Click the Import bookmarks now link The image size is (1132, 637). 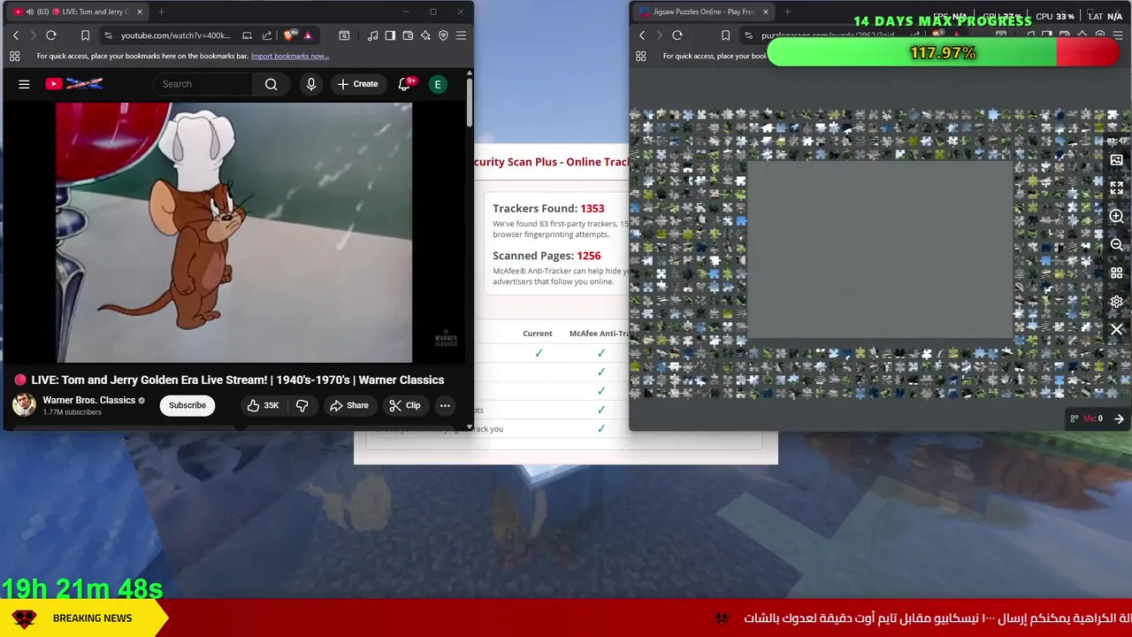coord(290,56)
